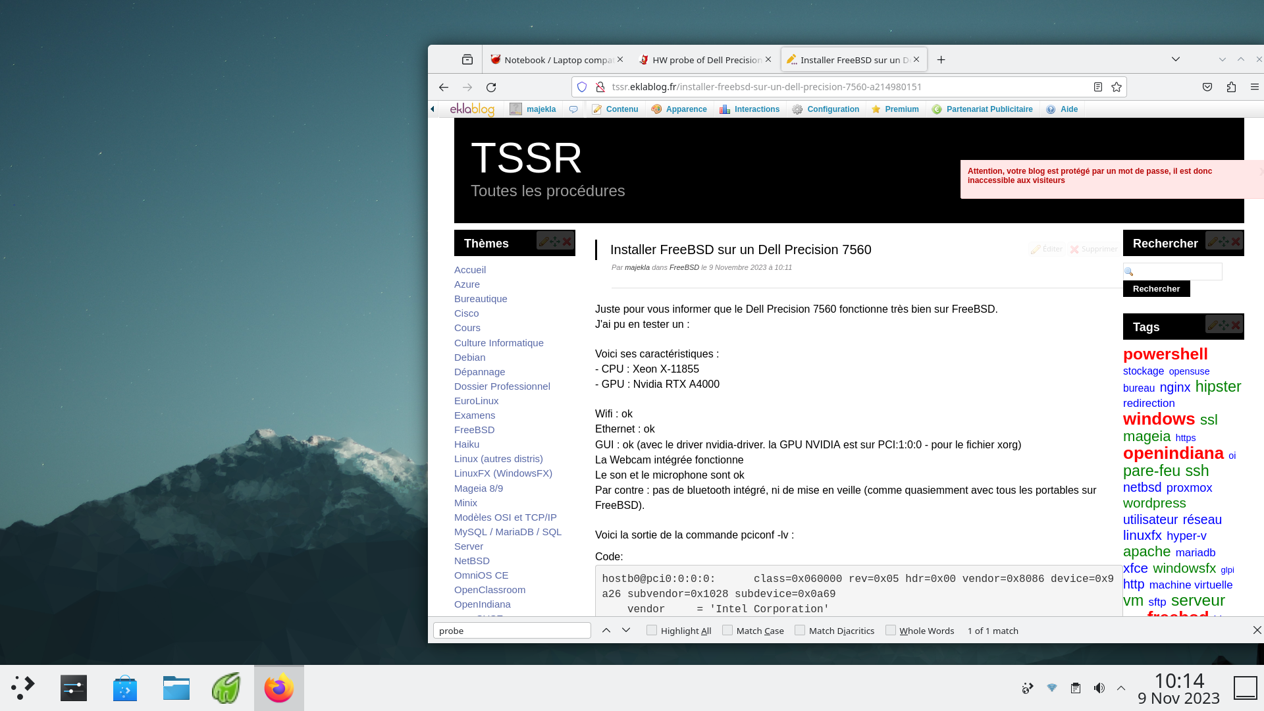Edit the Tags widget with the pencil icon
This screenshot has width=1264, height=711.
1212,325
